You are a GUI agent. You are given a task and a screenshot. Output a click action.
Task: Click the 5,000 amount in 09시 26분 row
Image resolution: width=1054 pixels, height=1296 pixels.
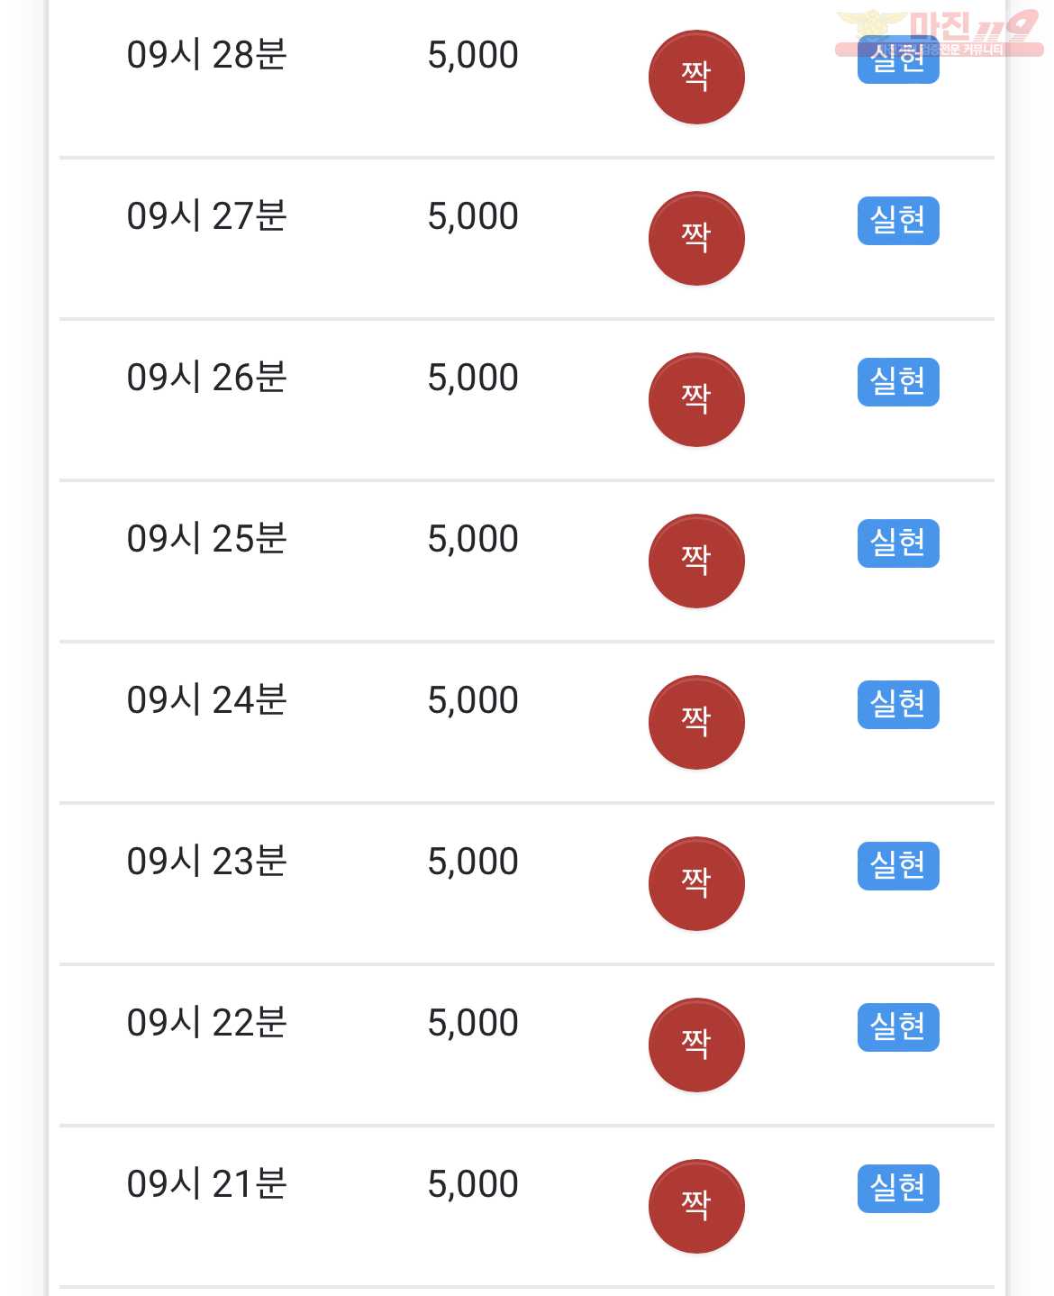pos(473,378)
